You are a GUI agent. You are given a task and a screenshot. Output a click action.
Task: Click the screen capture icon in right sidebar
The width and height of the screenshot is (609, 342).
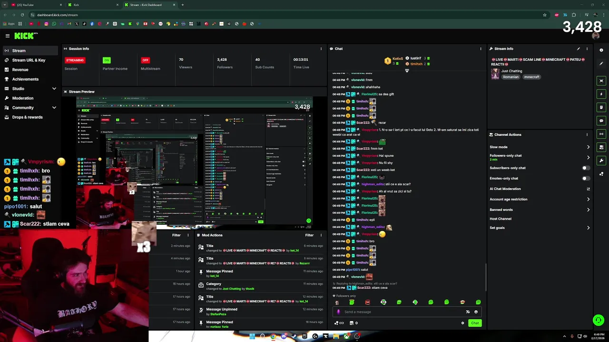point(601,81)
